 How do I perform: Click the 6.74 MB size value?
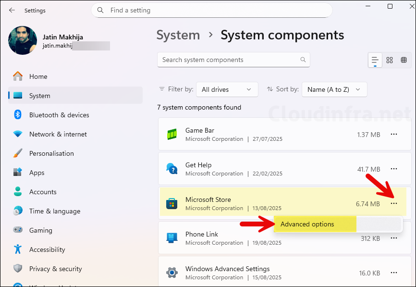367,204
